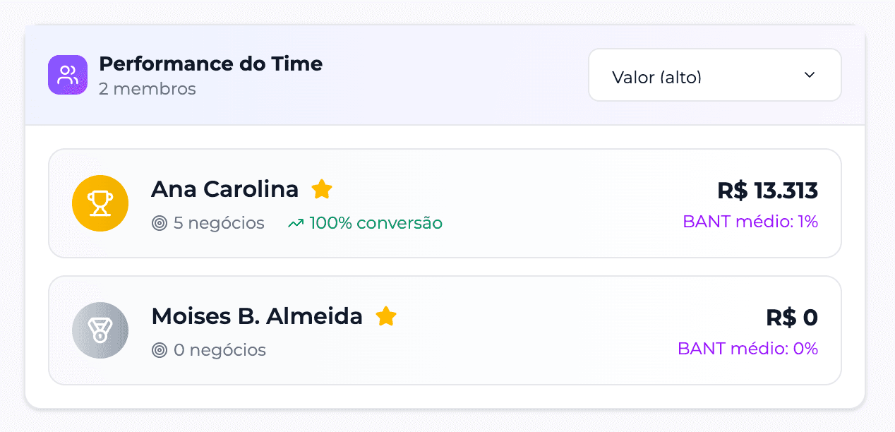Click the star icon next to Ana Carolina
Image resolution: width=895 pixels, height=432 pixels.
pyautogui.click(x=322, y=188)
